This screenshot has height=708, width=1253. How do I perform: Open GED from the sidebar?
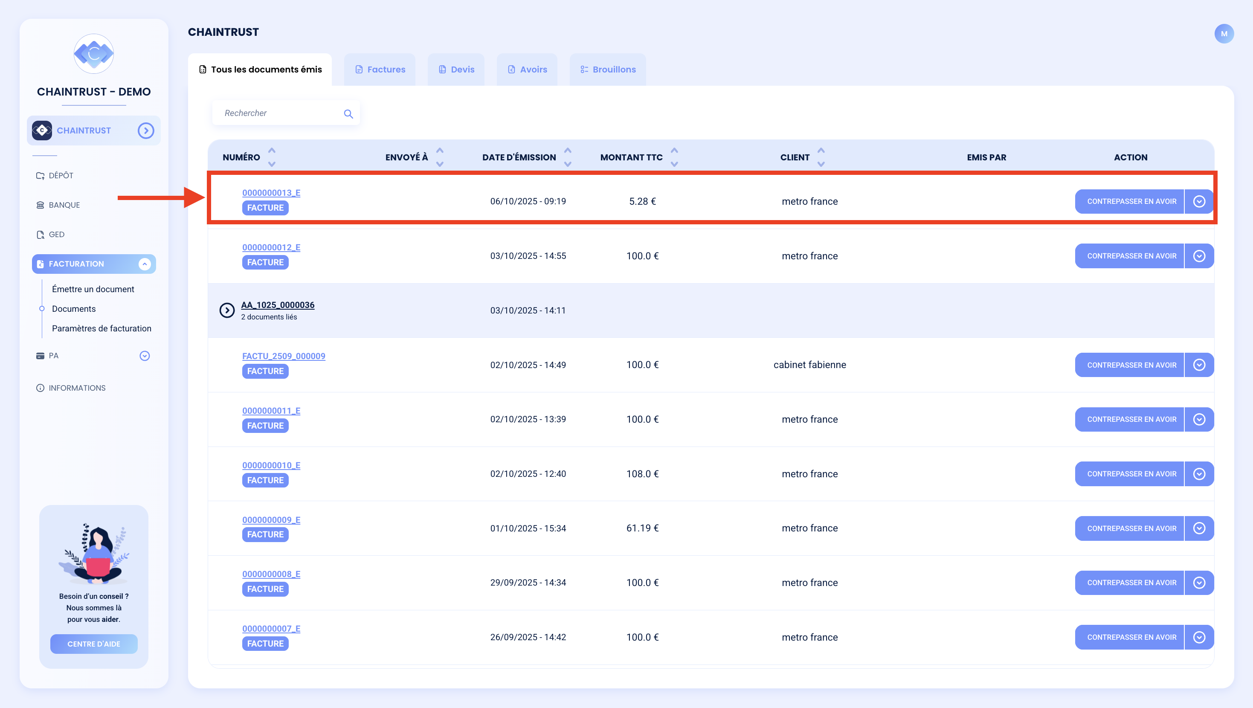(x=50, y=235)
